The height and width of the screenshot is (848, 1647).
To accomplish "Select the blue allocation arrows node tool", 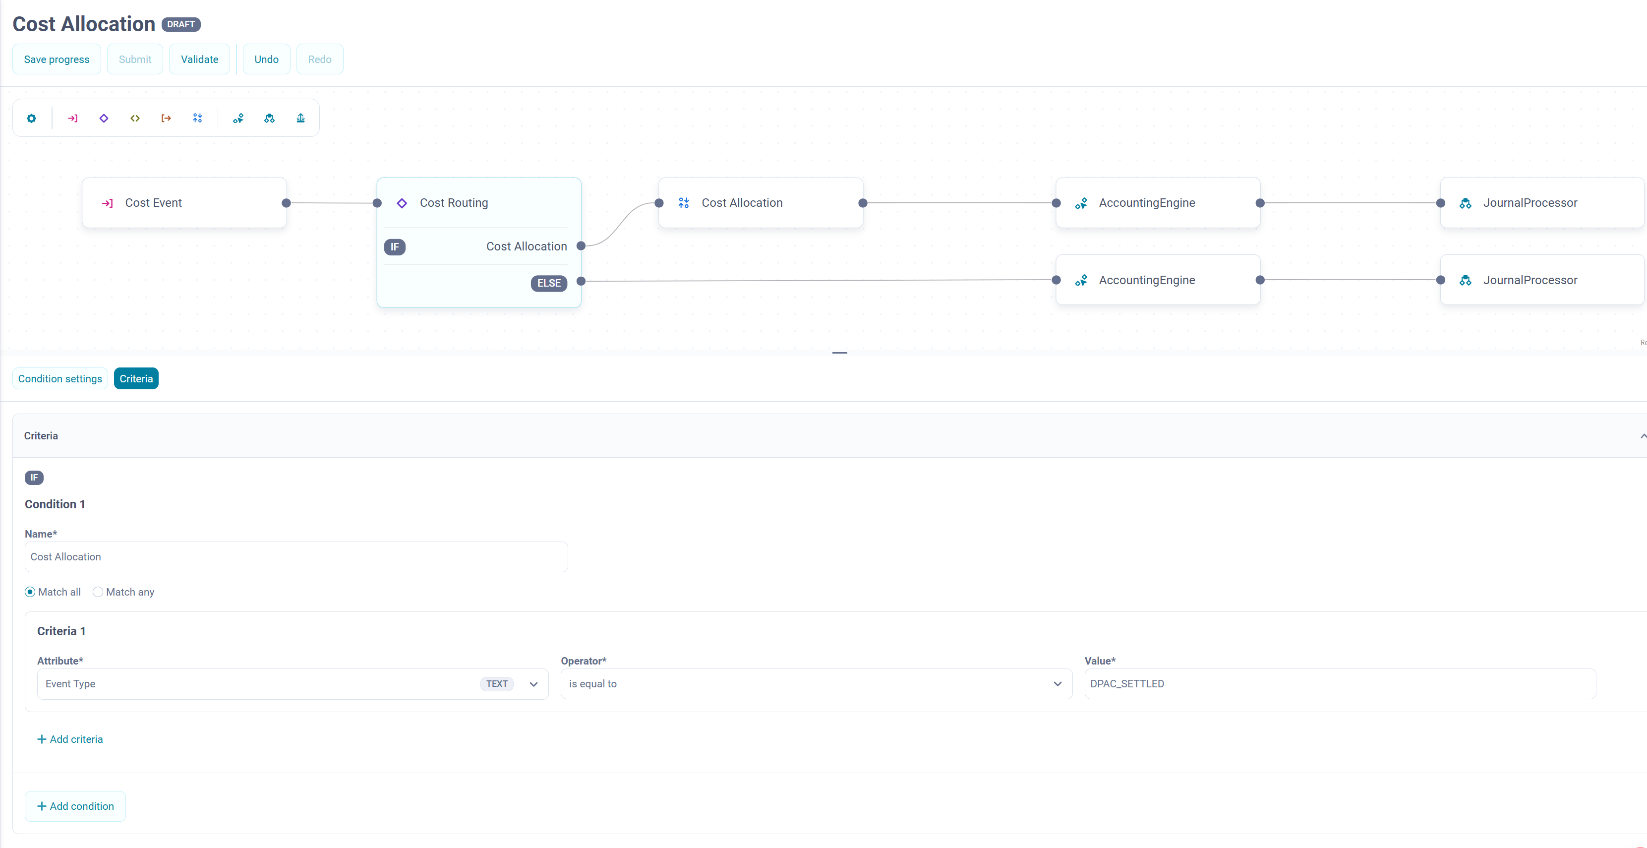I will click(x=197, y=119).
